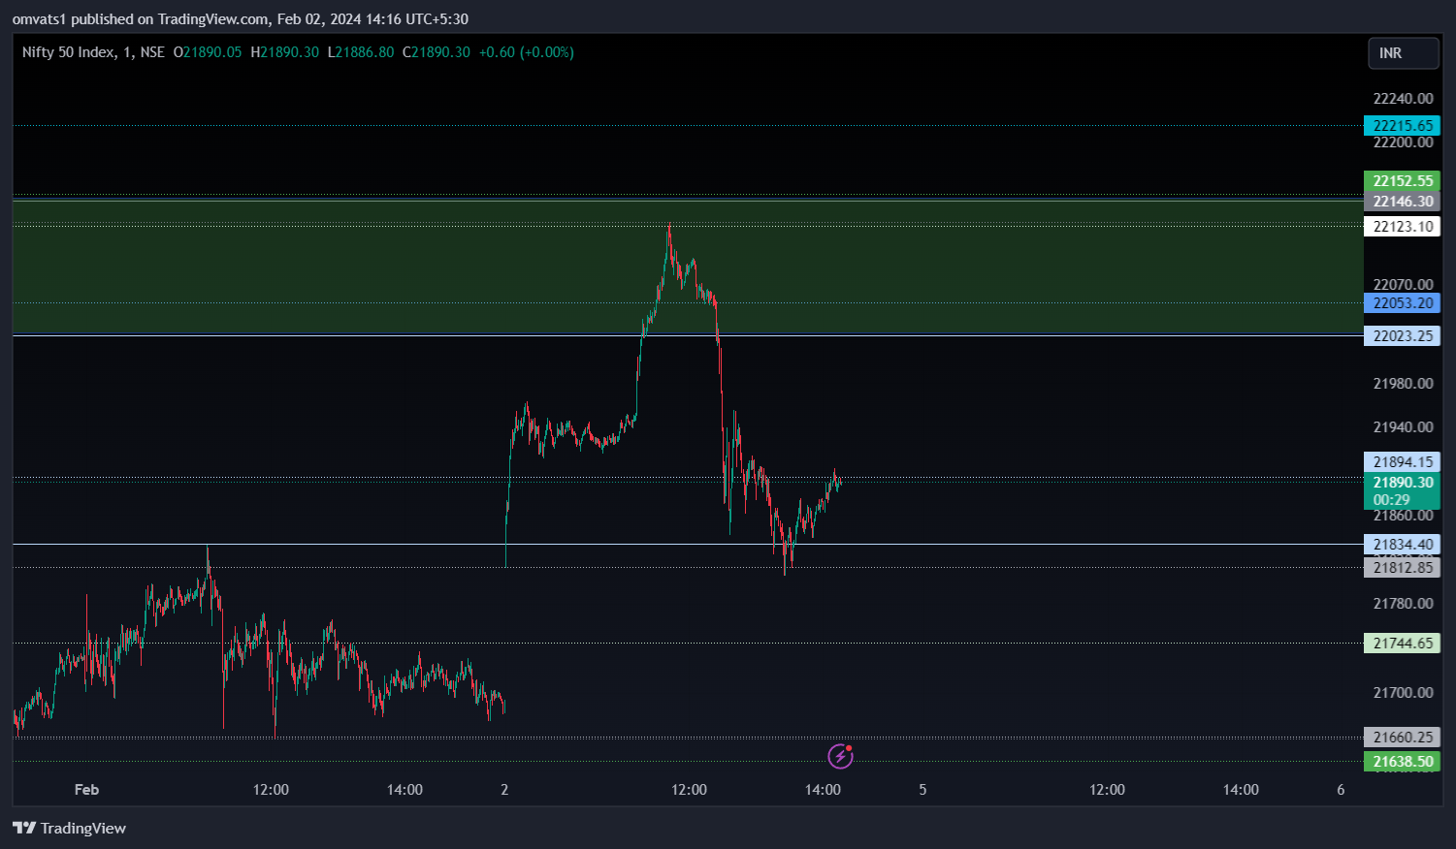Click the date 5 time axis label
1456x849 pixels.
click(922, 790)
